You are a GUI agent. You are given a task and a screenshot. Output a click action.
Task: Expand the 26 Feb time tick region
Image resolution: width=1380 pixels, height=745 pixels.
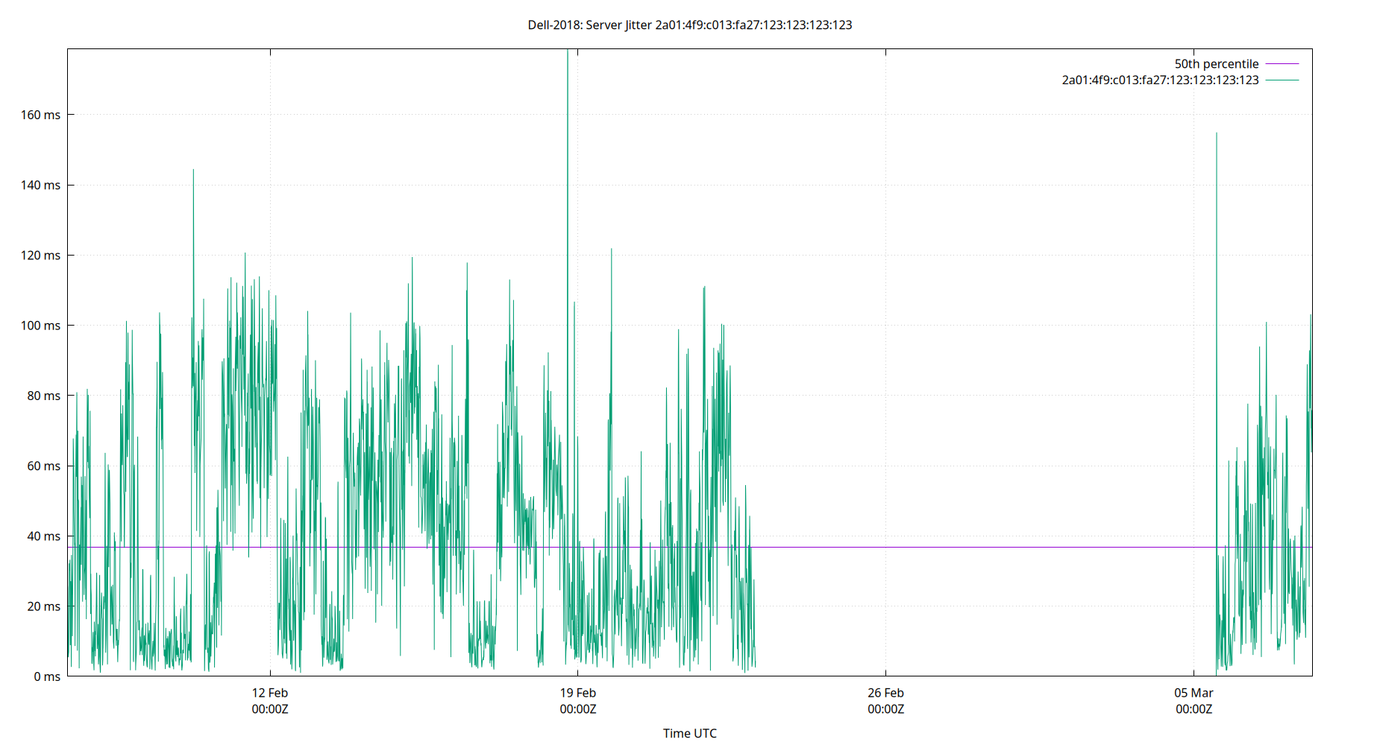(x=886, y=700)
